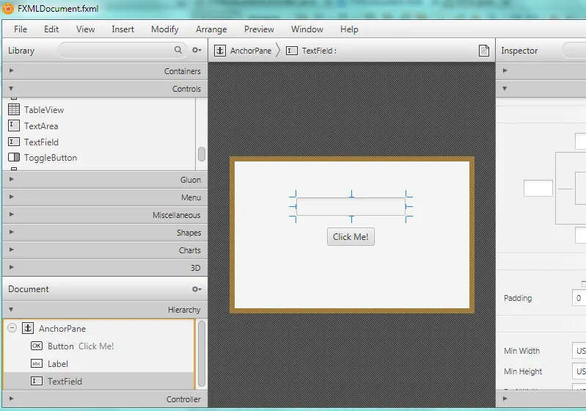Click the Library controls list scrollbar thumb
Screen dimensions: 586x411
pos(202,154)
